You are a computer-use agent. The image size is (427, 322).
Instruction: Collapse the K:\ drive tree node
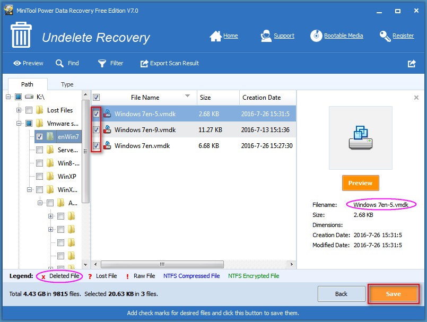pos(8,97)
